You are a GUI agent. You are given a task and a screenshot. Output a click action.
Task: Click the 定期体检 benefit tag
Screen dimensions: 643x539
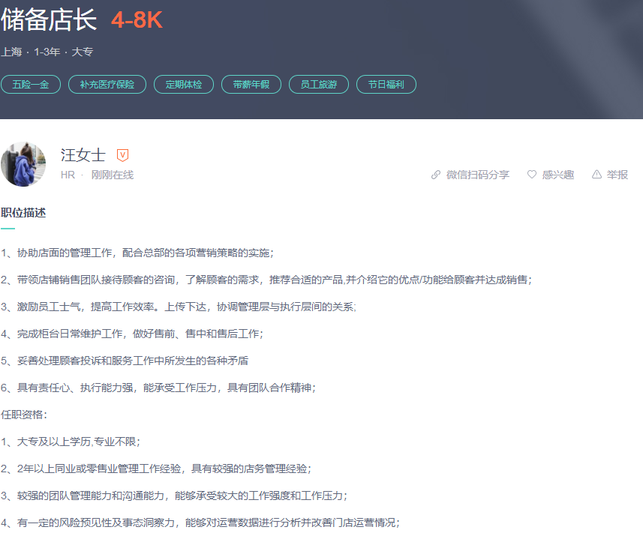pos(184,85)
